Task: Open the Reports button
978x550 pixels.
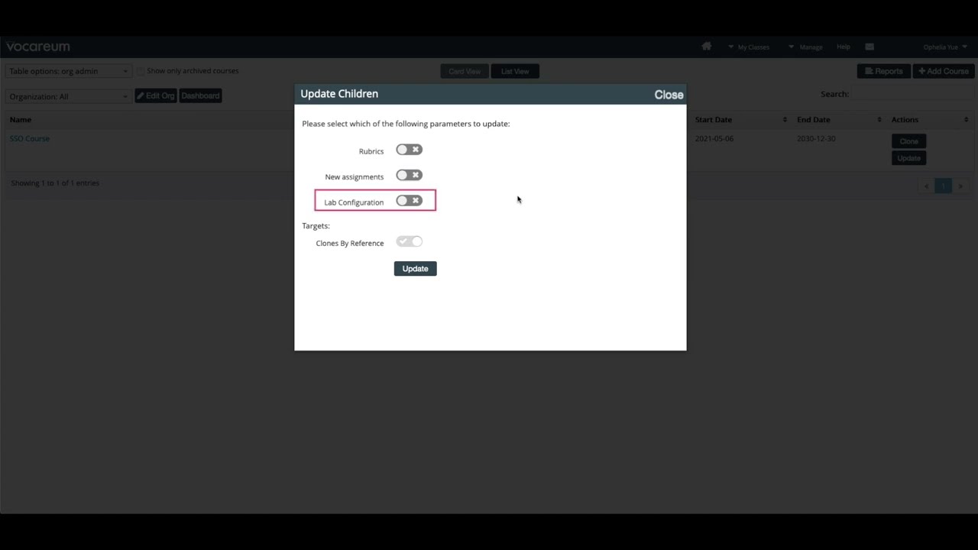Action: pos(883,71)
